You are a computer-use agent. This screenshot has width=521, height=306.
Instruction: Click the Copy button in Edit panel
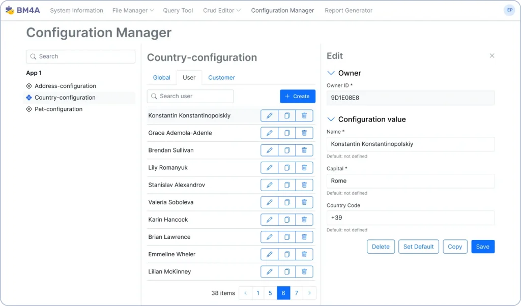(x=455, y=247)
